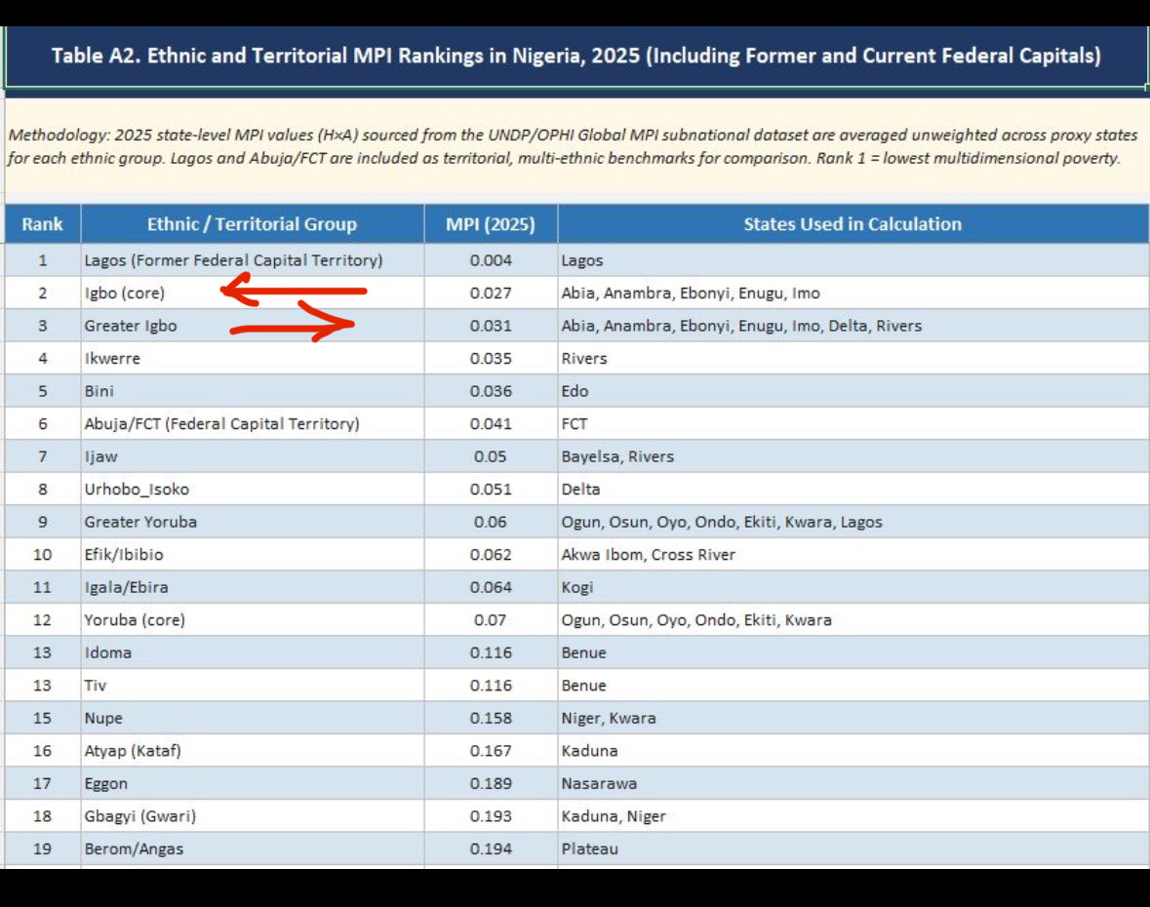Select the 'Urhobo_Isoko' cell
This screenshot has height=907, width=1150.
pos(253,489)
